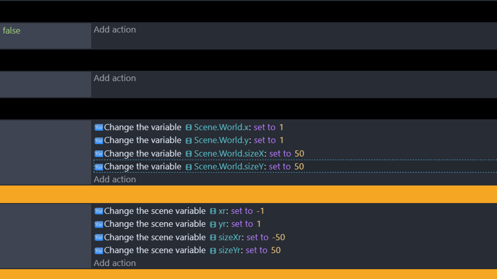Click the structure icon before the xr variable
This screenshot has width=497, height=279.
pos(213,211)
